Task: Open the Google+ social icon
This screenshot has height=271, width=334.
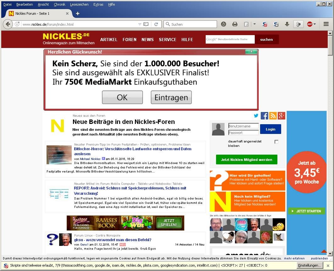Action: tap(281, 116)
